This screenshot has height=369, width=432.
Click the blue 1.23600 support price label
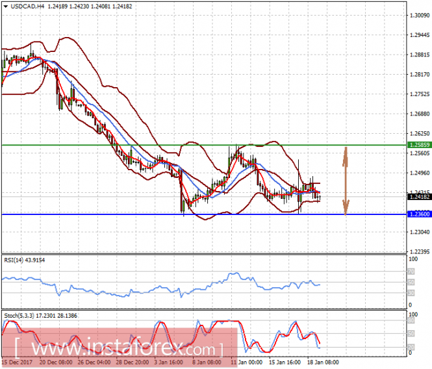click(x=419, y=214)
